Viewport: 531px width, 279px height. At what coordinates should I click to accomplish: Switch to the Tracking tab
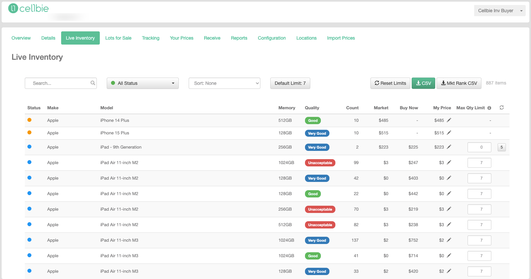[x=151, y=38]
